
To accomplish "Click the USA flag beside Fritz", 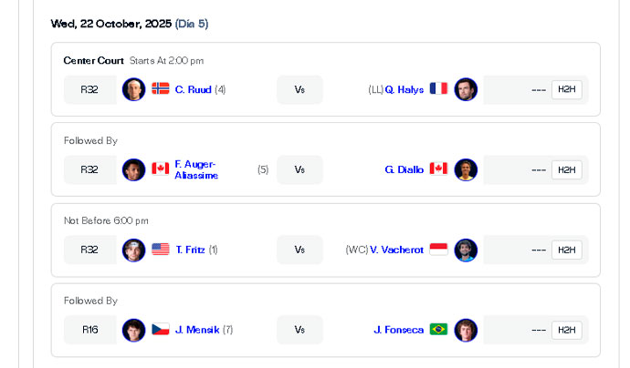I will pos(161,250).
